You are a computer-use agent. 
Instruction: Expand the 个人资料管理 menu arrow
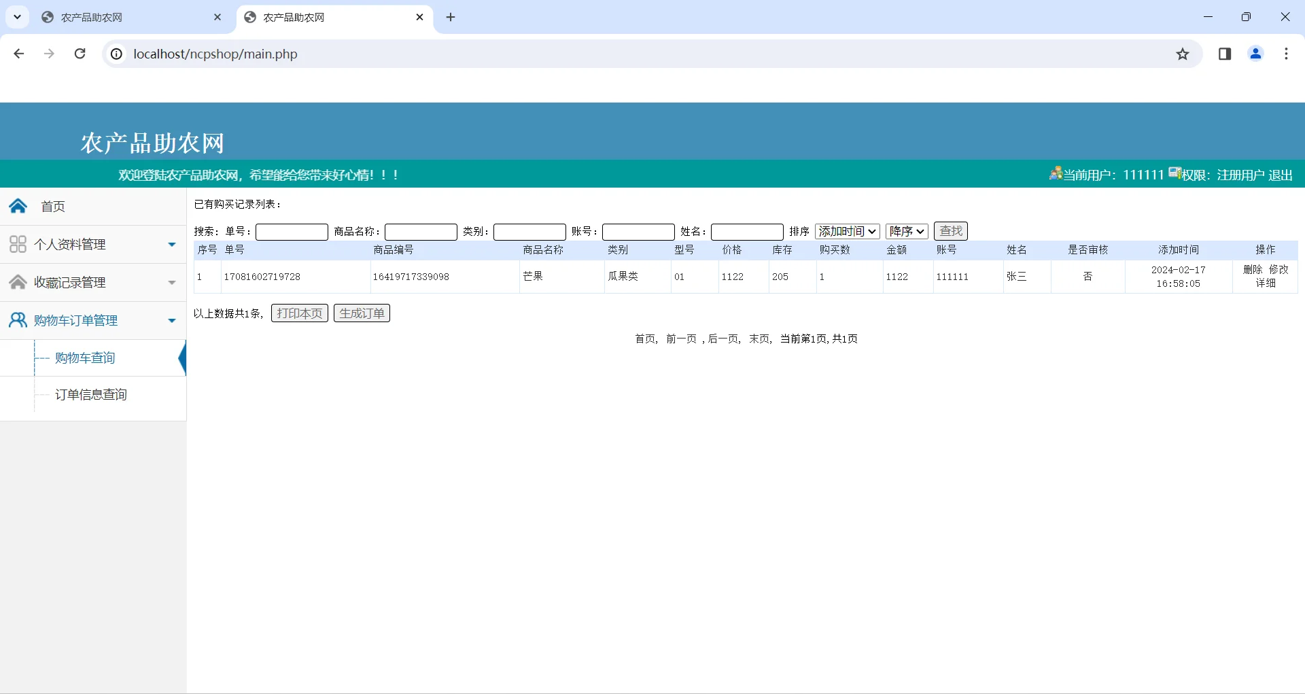[171, 245]
